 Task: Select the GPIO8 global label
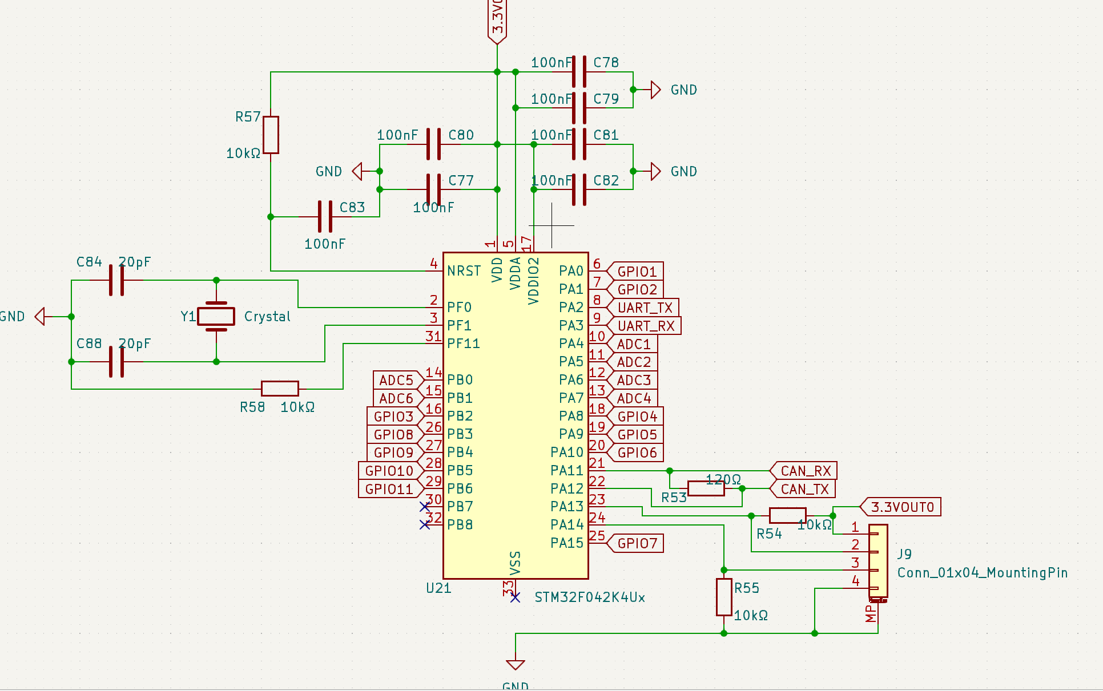coord(396,435)
